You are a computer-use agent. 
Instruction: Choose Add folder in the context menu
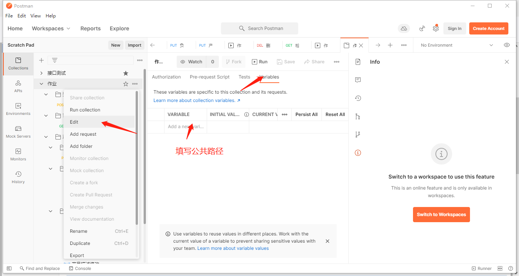tap(99, 146)
